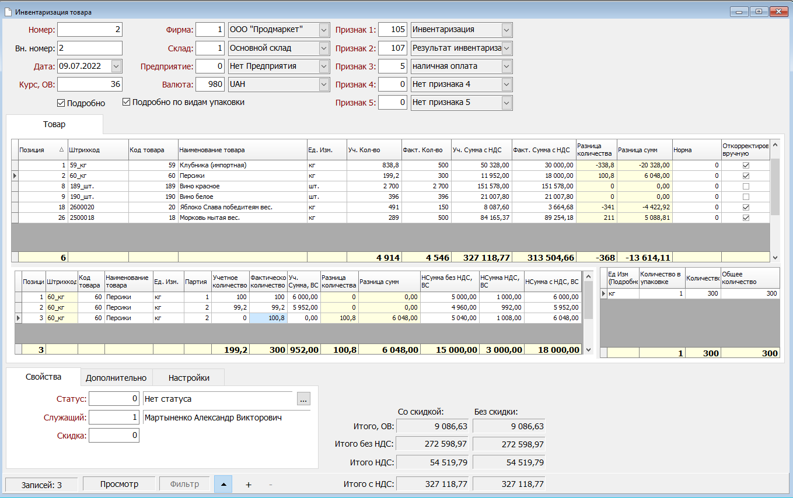This screenshot has height=498, width=793.
Task: Click Нет статуса status text field
Action: (x=217, y=399)
